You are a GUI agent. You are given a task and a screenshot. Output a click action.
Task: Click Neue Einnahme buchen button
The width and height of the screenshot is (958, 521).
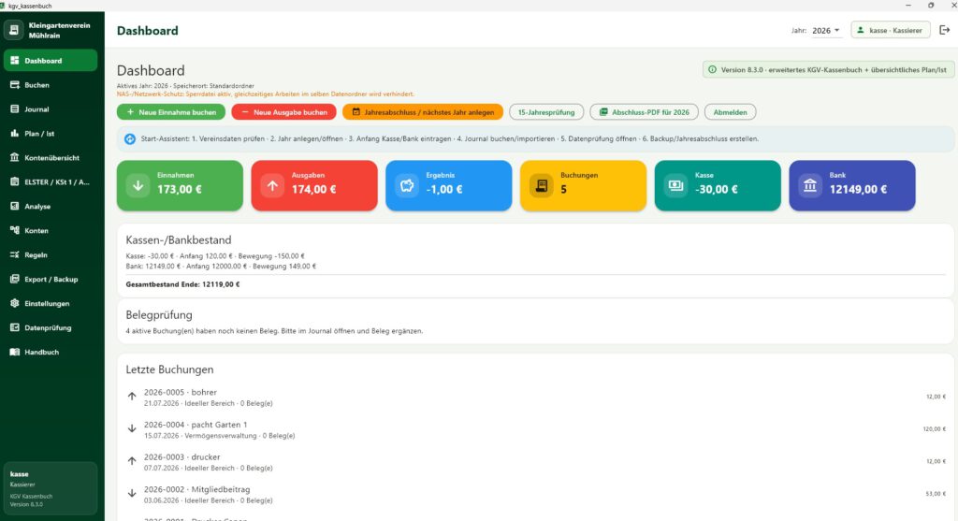click(171, 112)
